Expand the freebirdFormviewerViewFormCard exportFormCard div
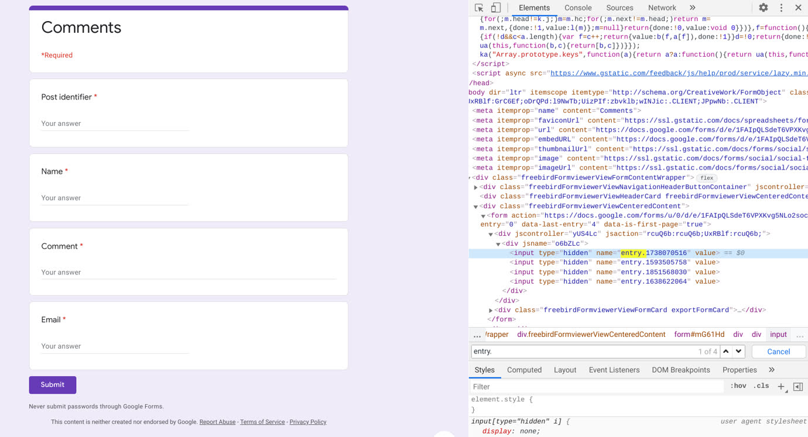This screenshot has width=808, height=437. click(x=491, y=311)
